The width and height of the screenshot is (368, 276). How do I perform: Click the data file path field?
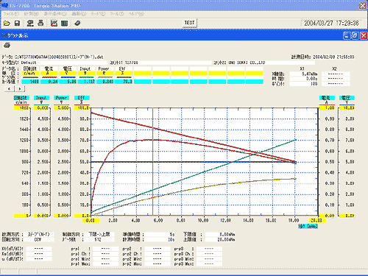[x=59, y=57]
